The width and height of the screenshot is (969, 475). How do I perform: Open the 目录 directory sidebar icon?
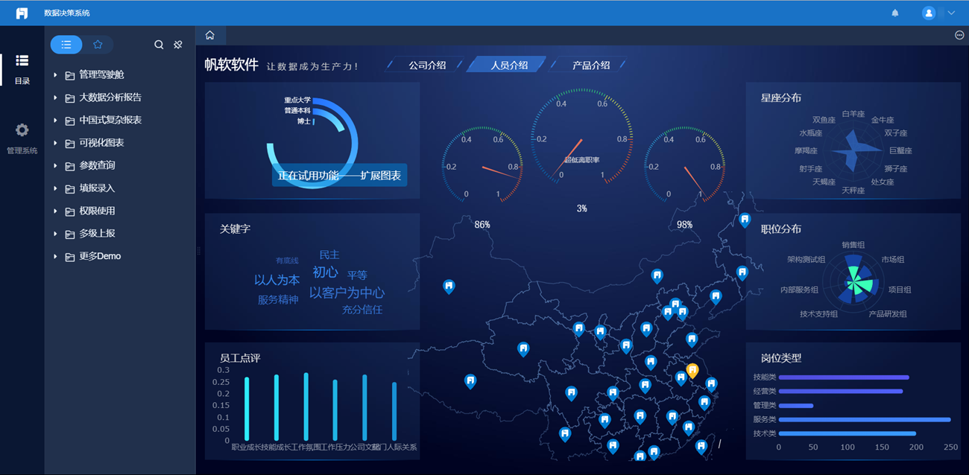pos(22,60)
